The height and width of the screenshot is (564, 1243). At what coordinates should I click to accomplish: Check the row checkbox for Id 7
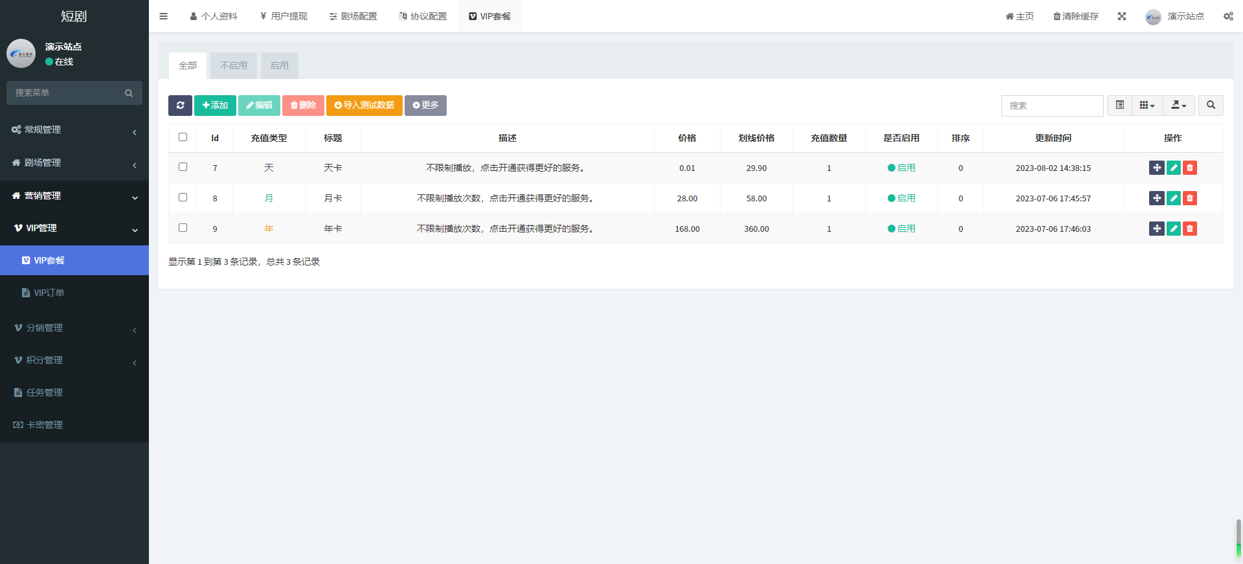(x=183, y=167)
